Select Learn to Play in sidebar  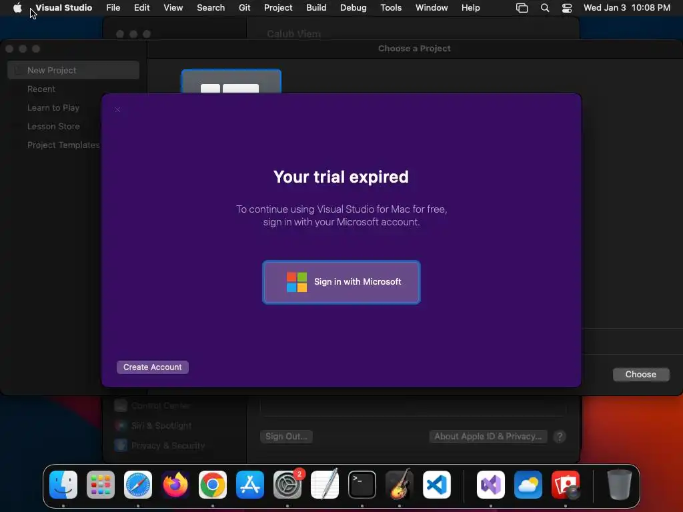point(53,107)
